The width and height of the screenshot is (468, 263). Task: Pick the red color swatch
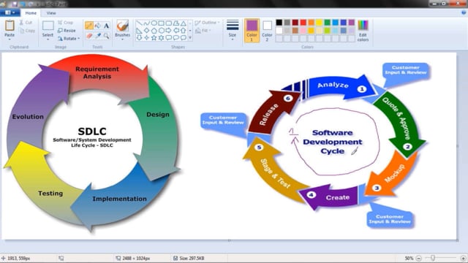click(x=303, y=23)
